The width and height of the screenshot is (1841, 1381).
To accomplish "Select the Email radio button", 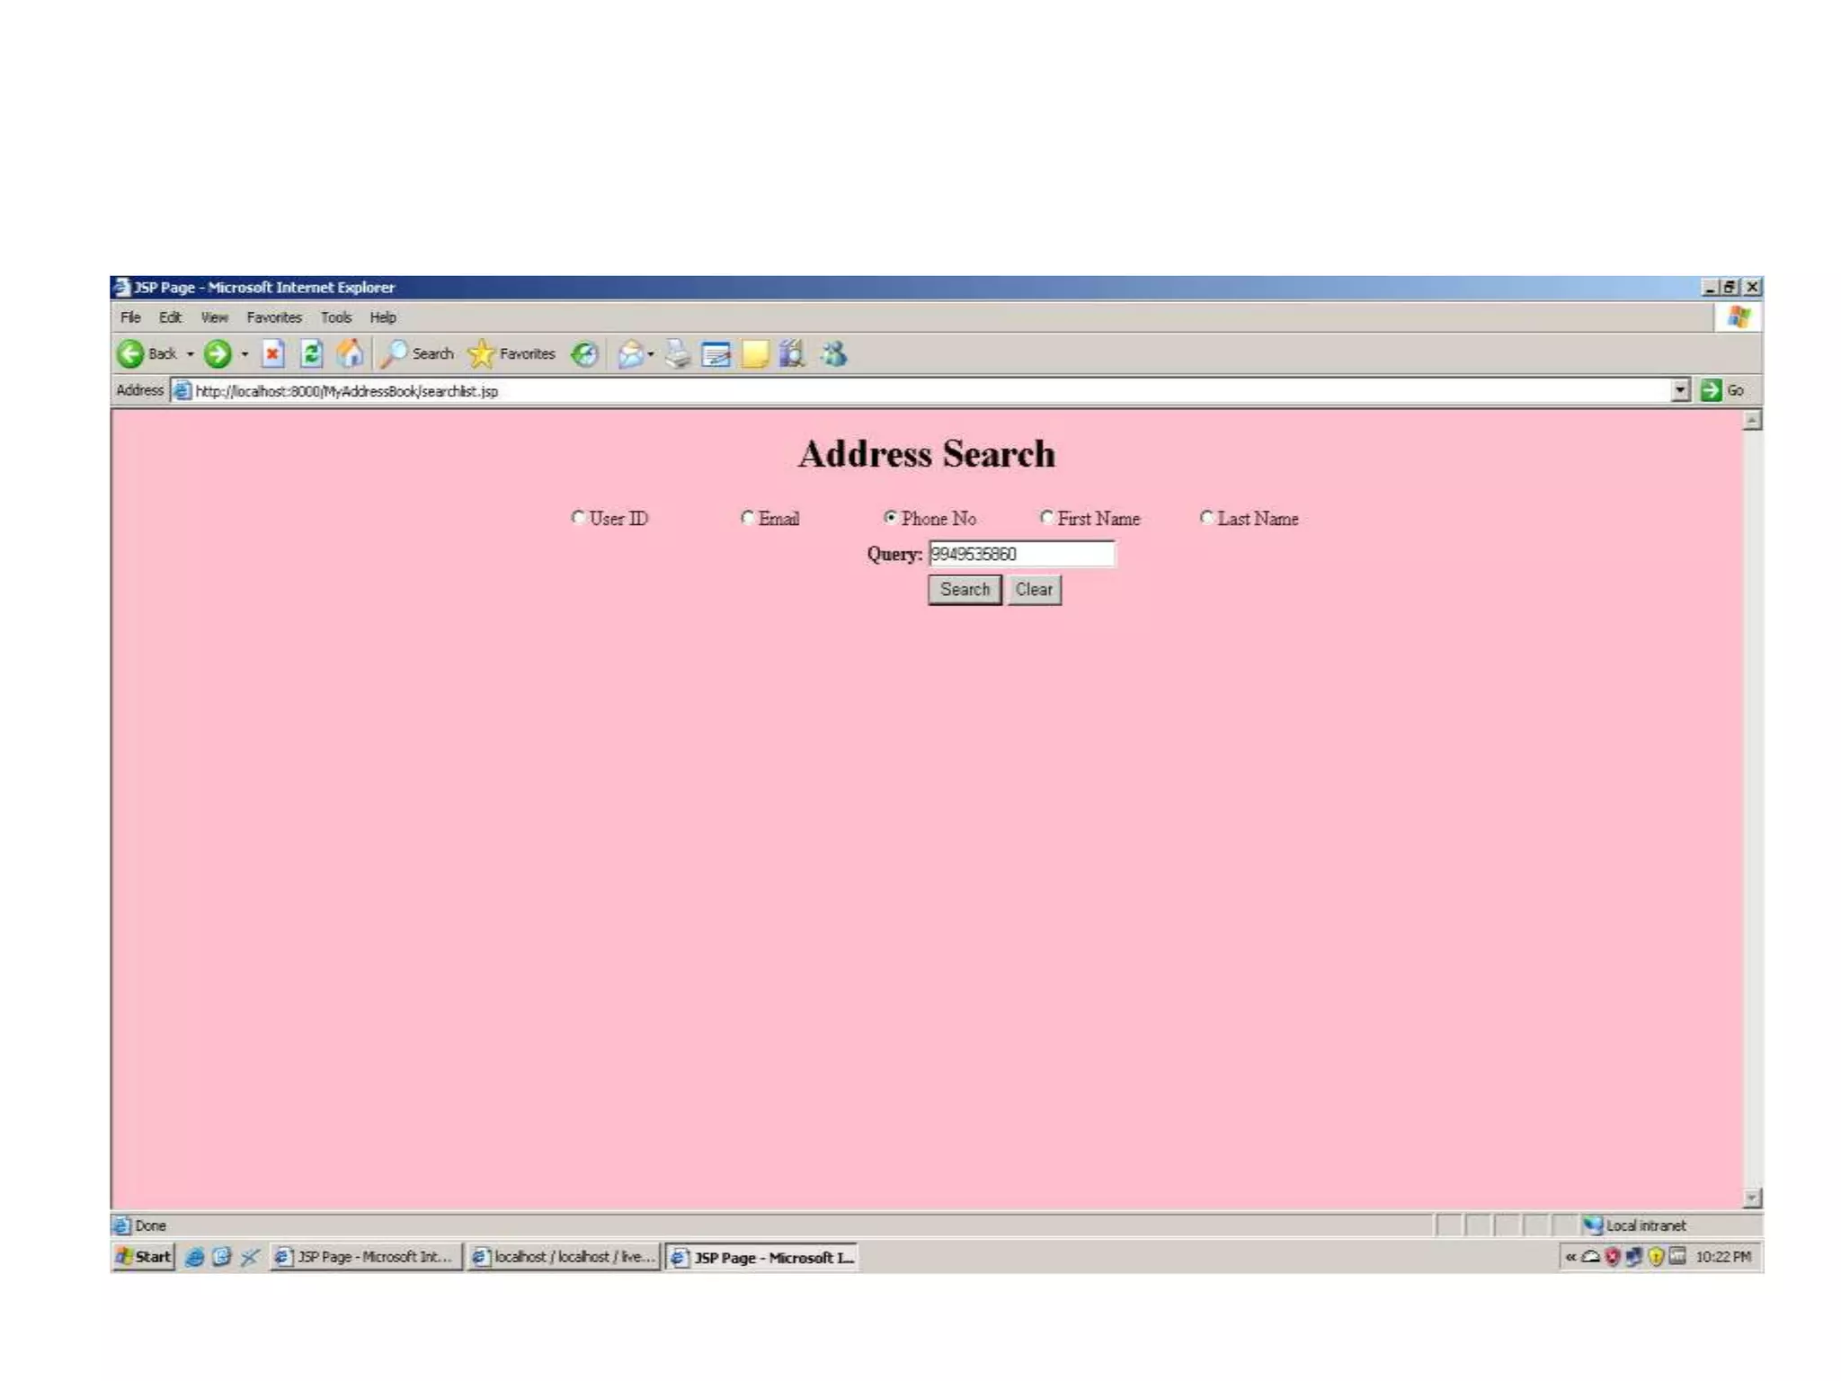I will point(747,517).
